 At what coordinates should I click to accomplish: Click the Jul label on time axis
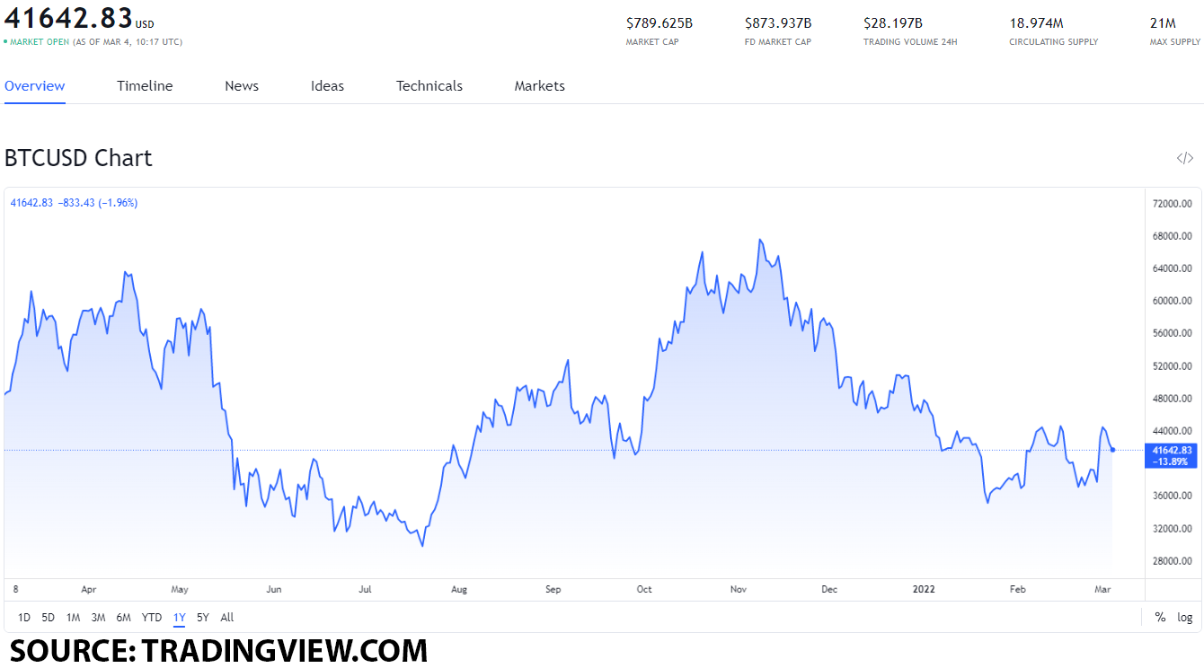click(365, 590)
